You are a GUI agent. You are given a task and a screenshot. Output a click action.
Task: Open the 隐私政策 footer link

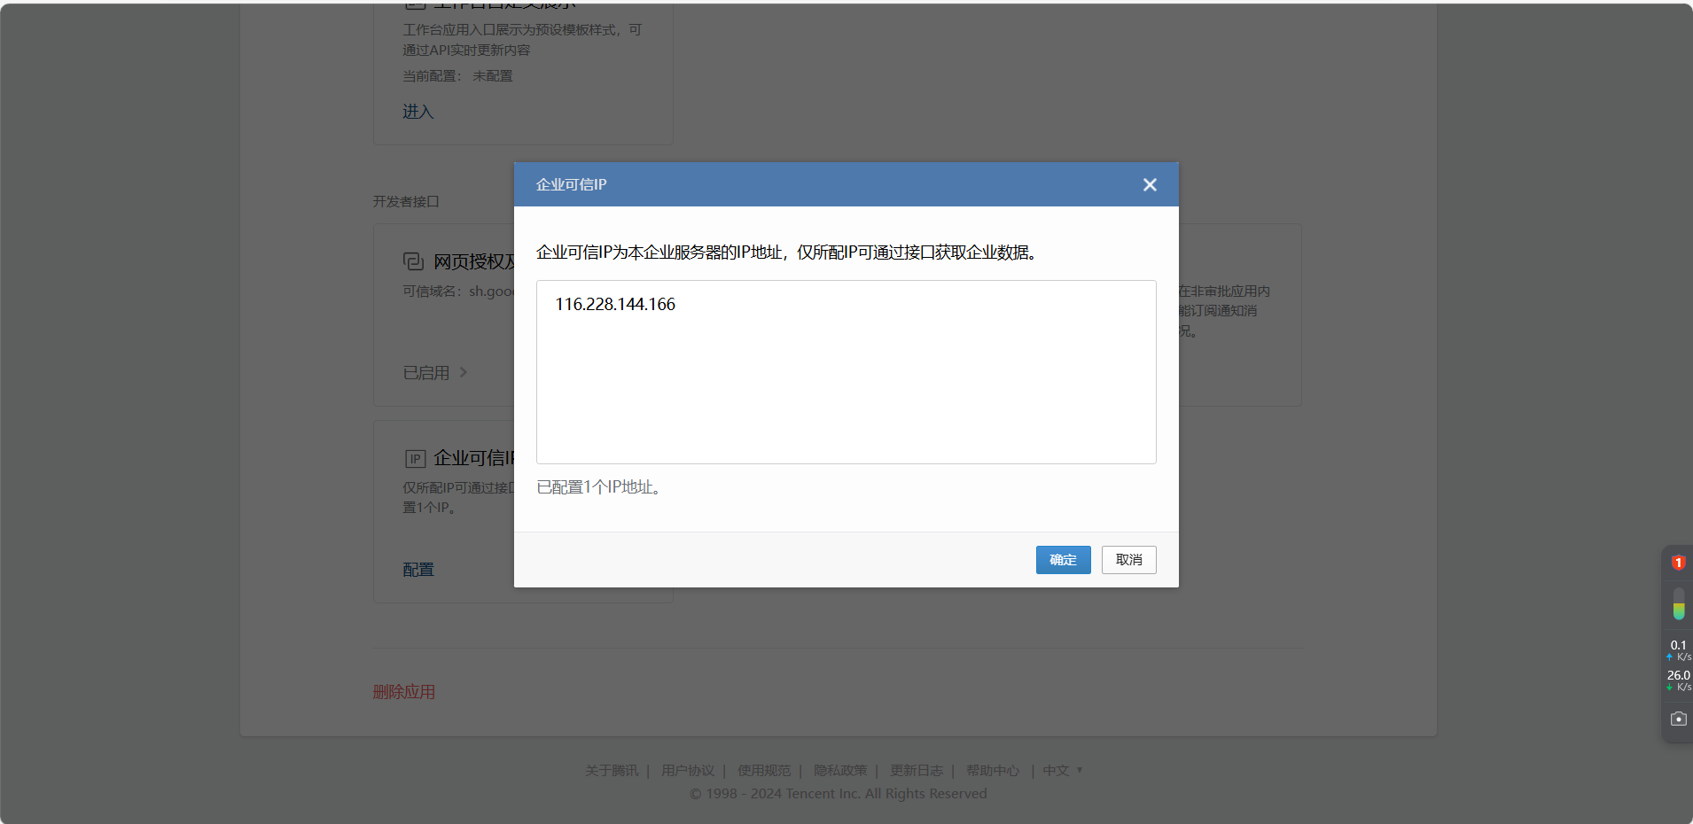[840, 771]
